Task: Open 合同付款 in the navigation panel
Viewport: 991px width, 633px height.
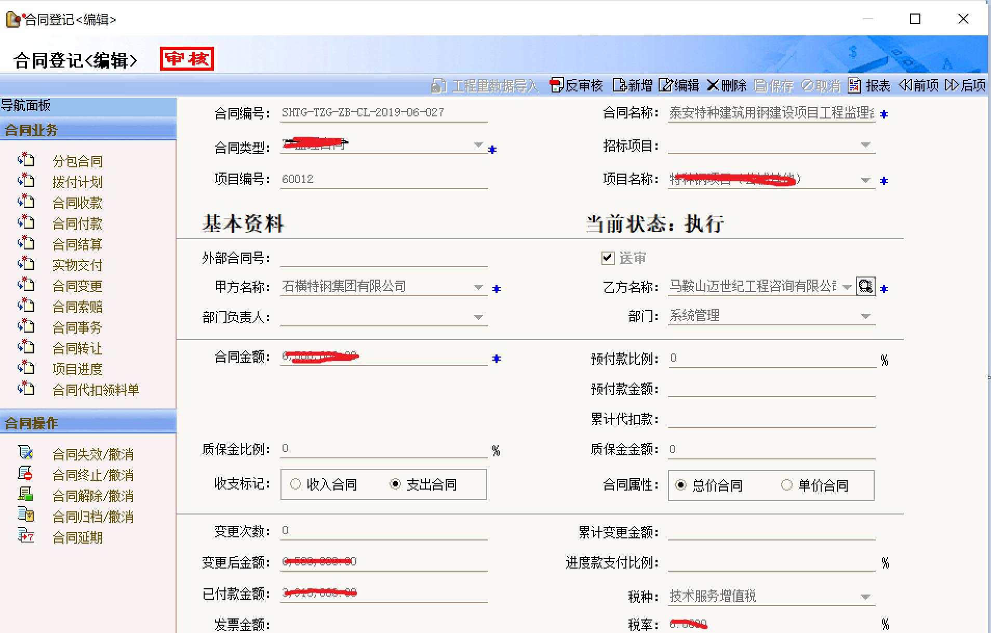Action: (x=77, y=223)
